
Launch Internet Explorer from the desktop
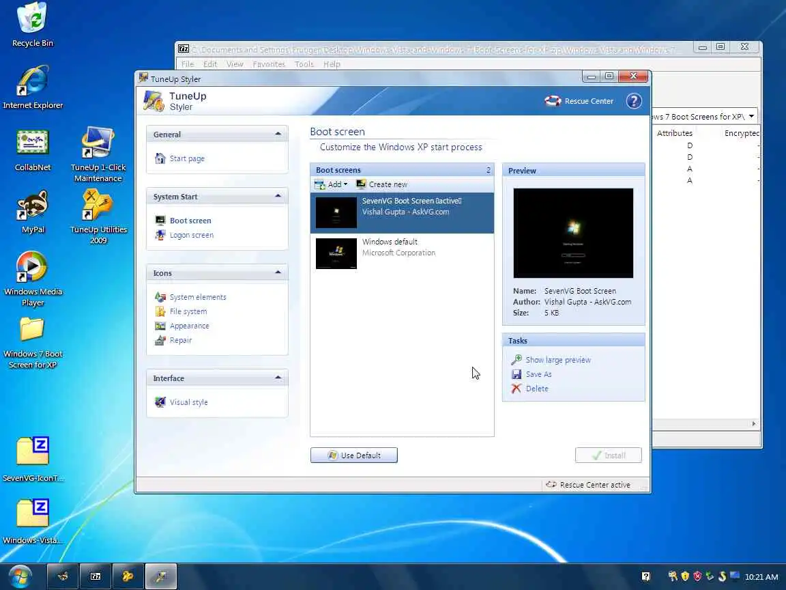tap(33, 86)
